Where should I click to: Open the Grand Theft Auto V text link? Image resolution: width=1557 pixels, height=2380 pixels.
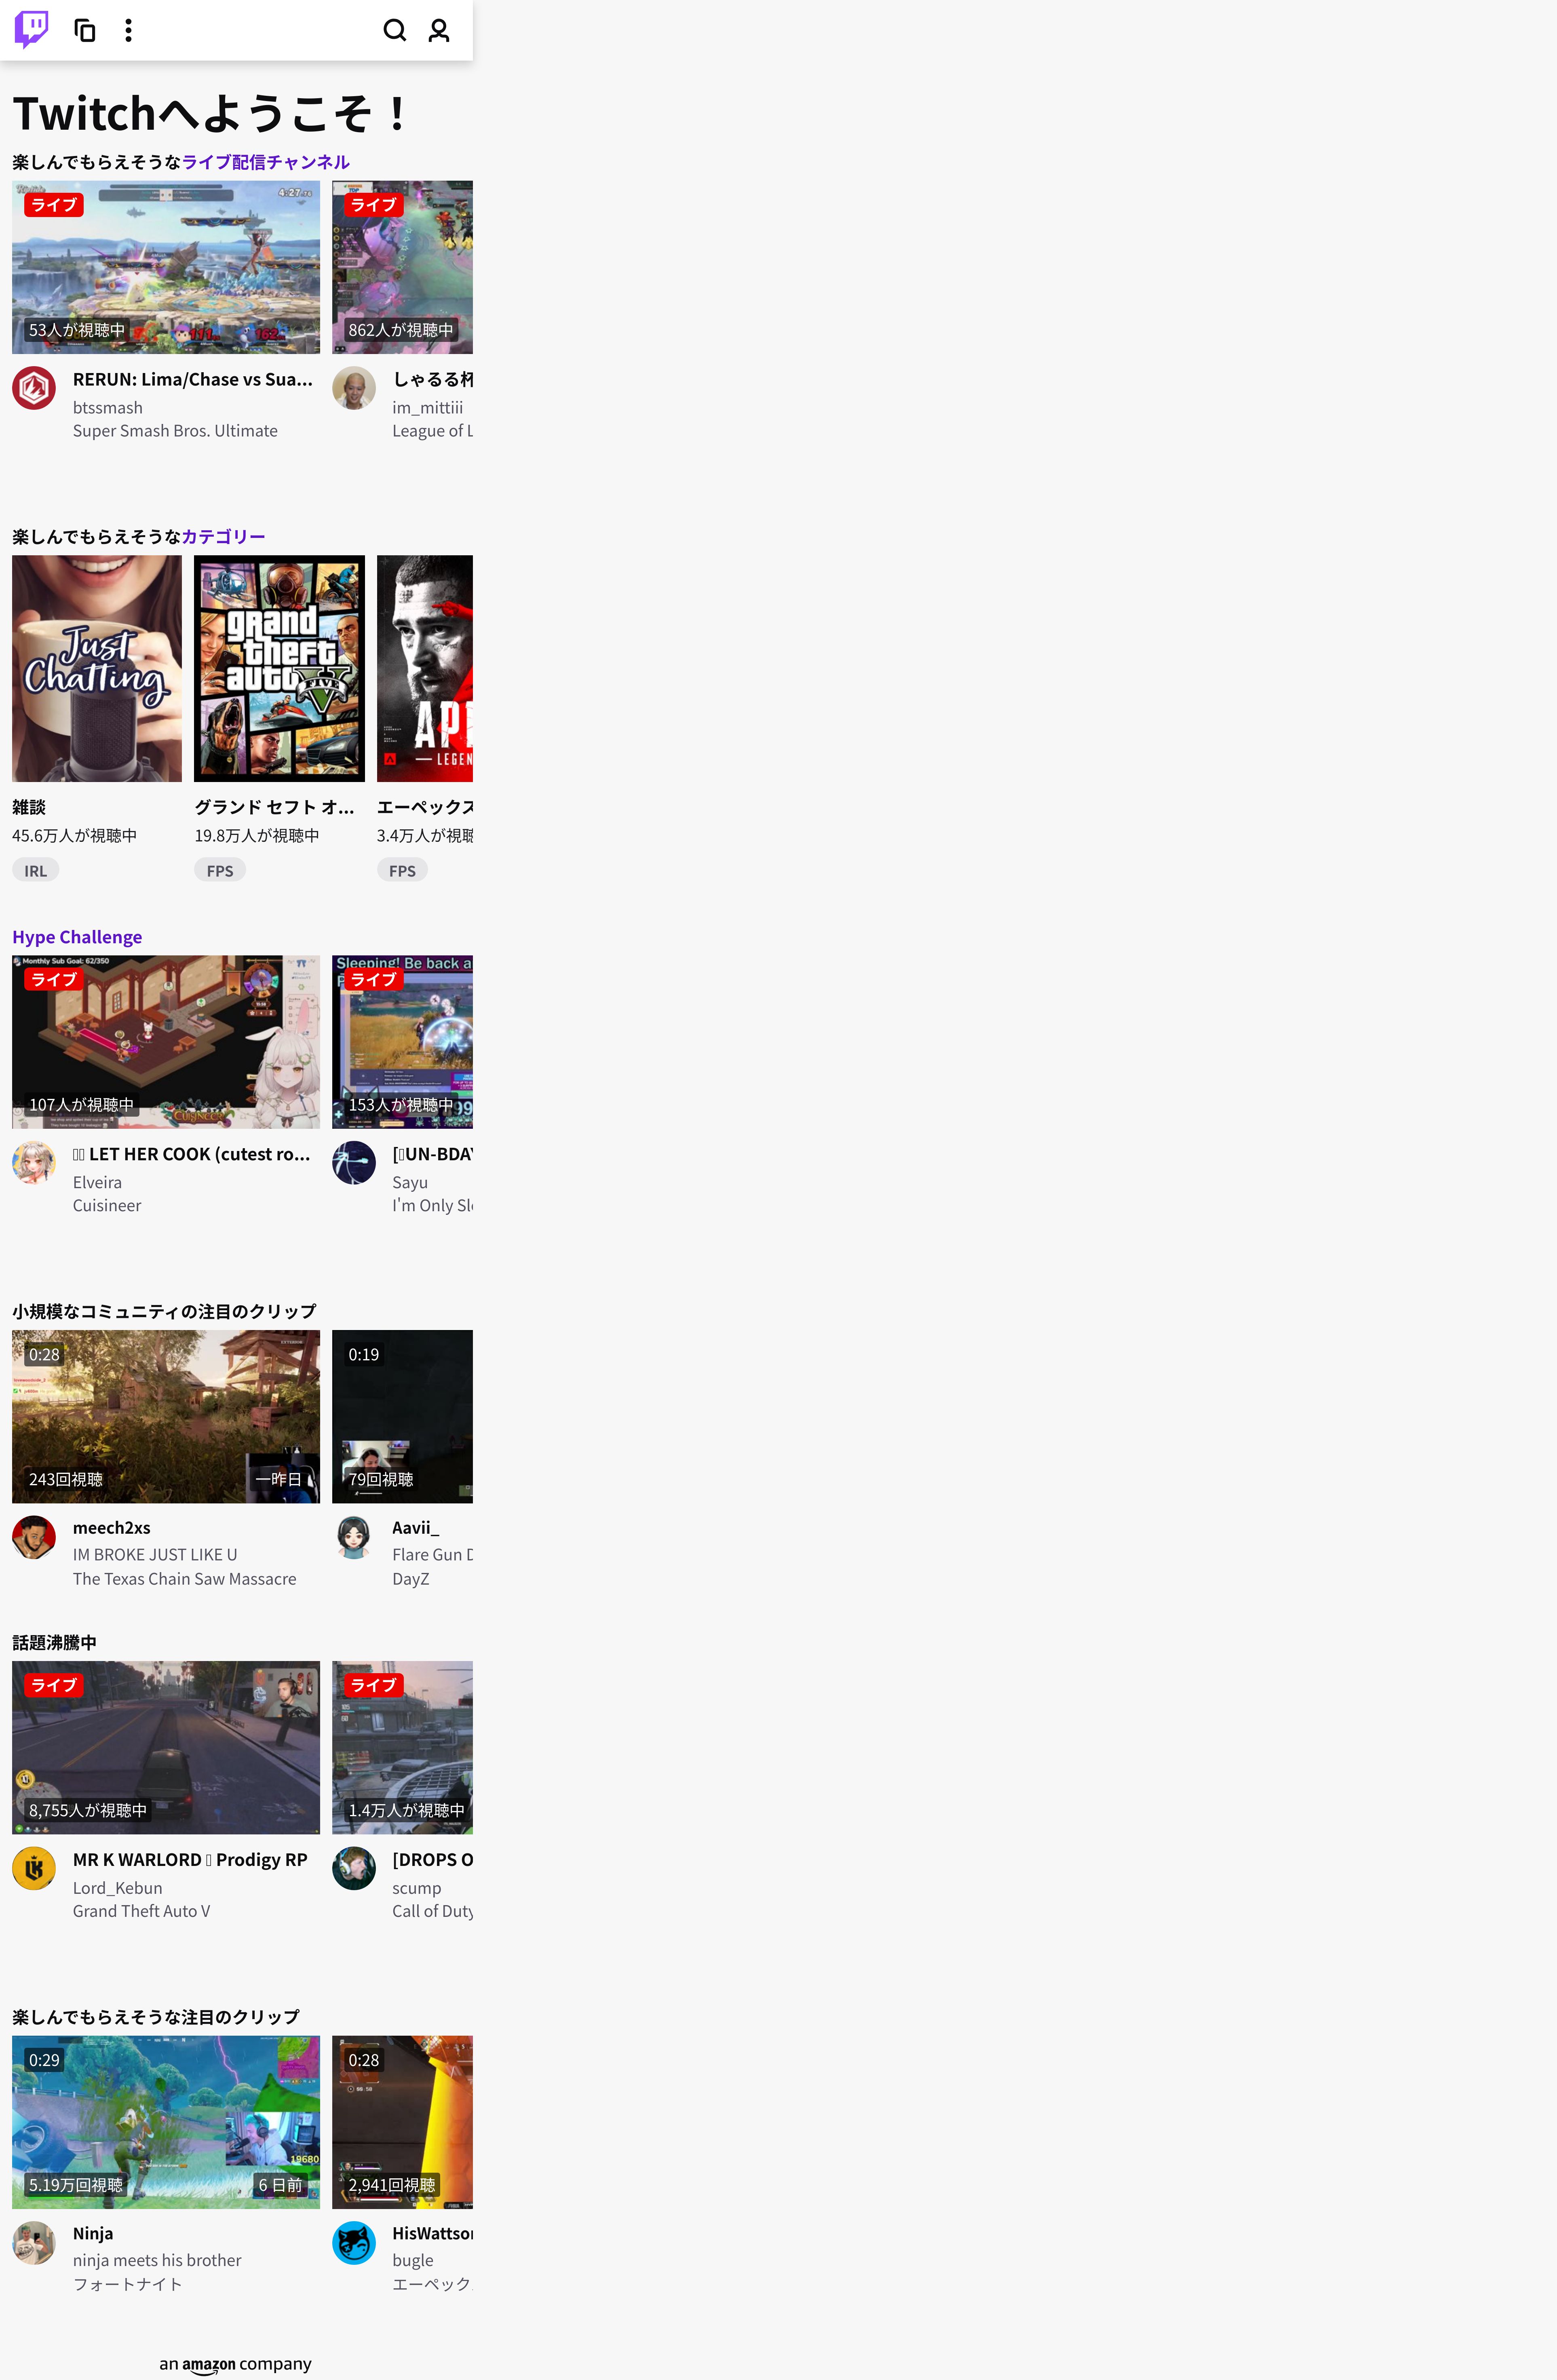(x=142, y=1911)
